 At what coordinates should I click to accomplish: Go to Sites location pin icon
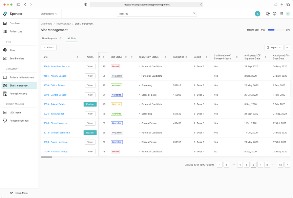pos(5,50)
